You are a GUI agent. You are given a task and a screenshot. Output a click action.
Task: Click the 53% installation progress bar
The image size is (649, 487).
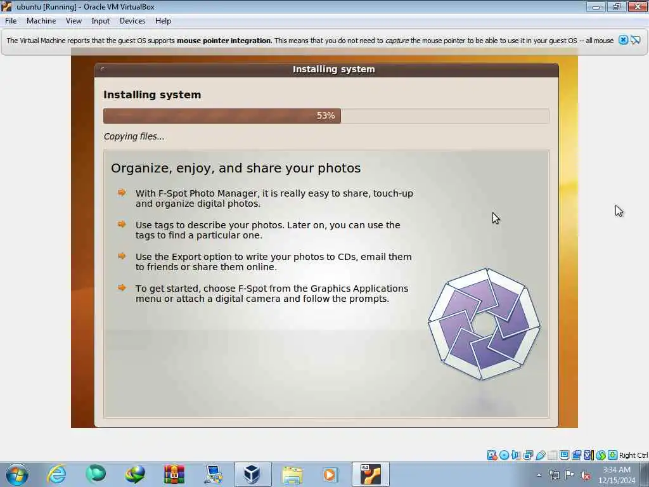click(x=326, y=115)
